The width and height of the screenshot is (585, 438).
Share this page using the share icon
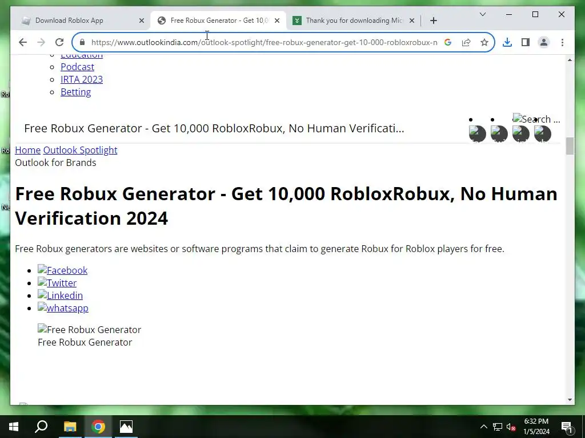(x=466, y=42)
